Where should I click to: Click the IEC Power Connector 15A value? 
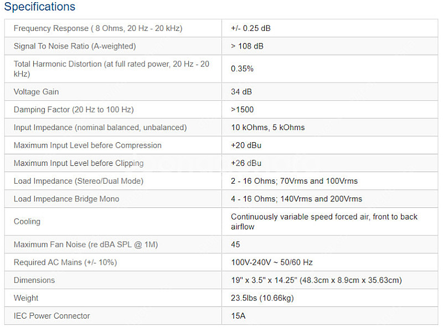(238, 316)
